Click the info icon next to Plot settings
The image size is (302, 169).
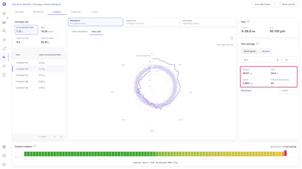[x=257, y=44]
